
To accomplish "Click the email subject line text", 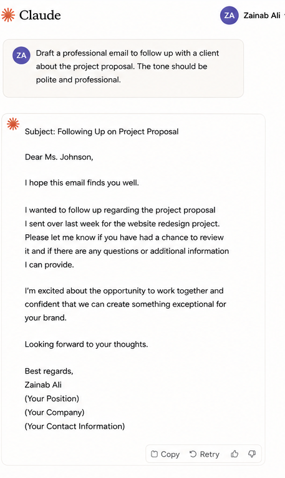I will [x=102, y=132].
